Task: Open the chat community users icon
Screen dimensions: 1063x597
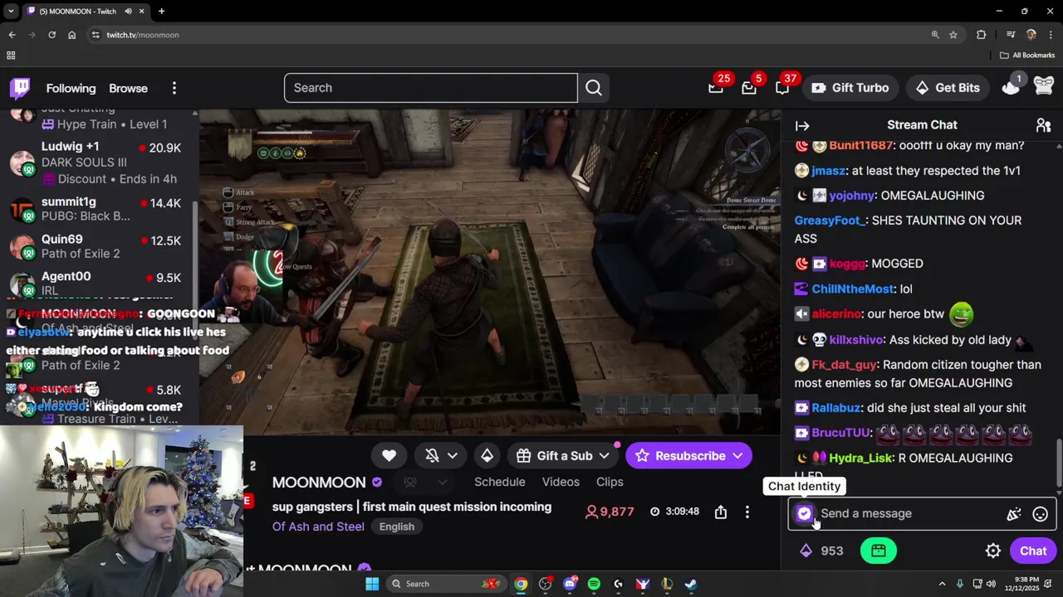Action: coord(1044,125)
